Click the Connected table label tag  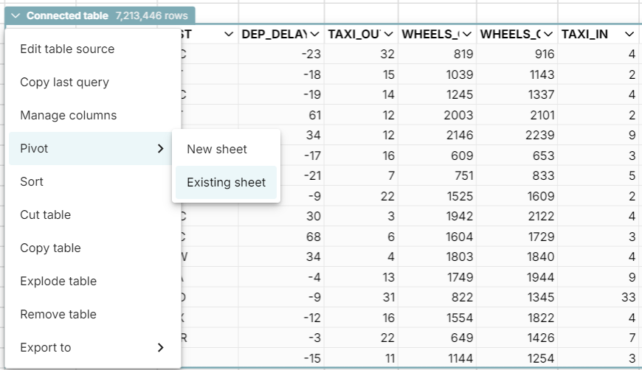coord(67,15)
